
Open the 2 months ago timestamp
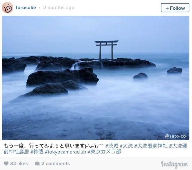(x=59, y=8)
